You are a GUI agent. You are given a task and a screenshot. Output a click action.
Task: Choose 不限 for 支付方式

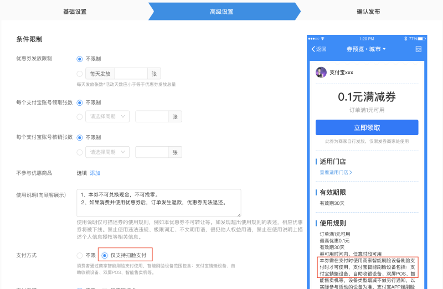click(80, 255)
